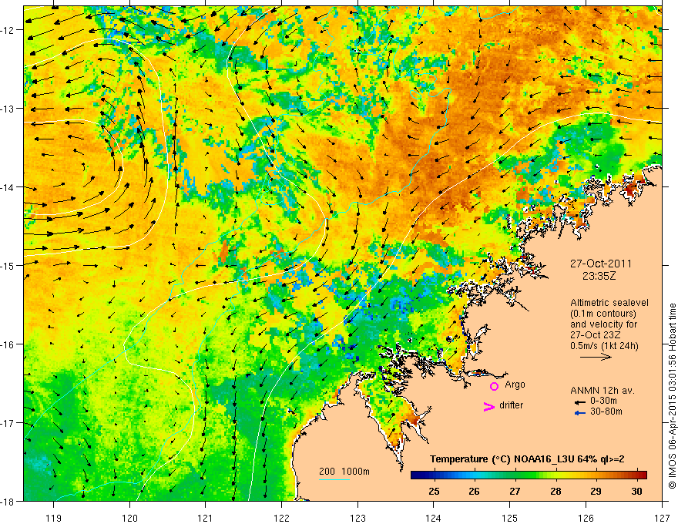Click the temperature color bar at 25
The height and width of the screenshot is (524, 678).
(x=434, y=475)
